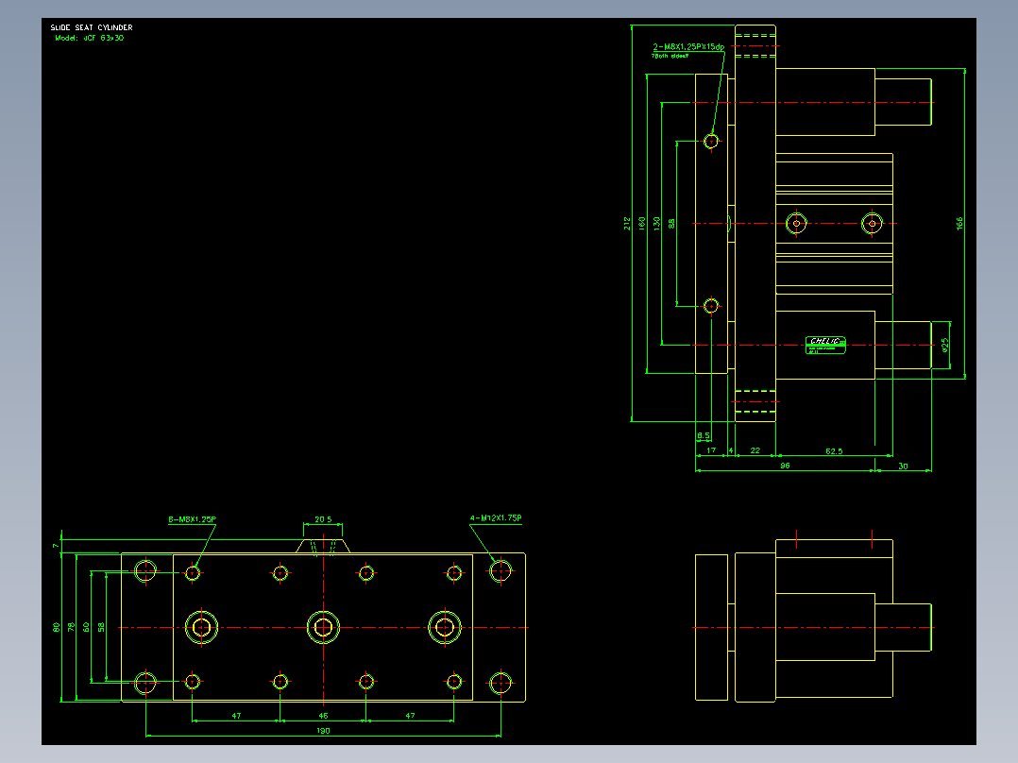
Task: Select the "30" stroke dimension text
Action: coord(903,466)
